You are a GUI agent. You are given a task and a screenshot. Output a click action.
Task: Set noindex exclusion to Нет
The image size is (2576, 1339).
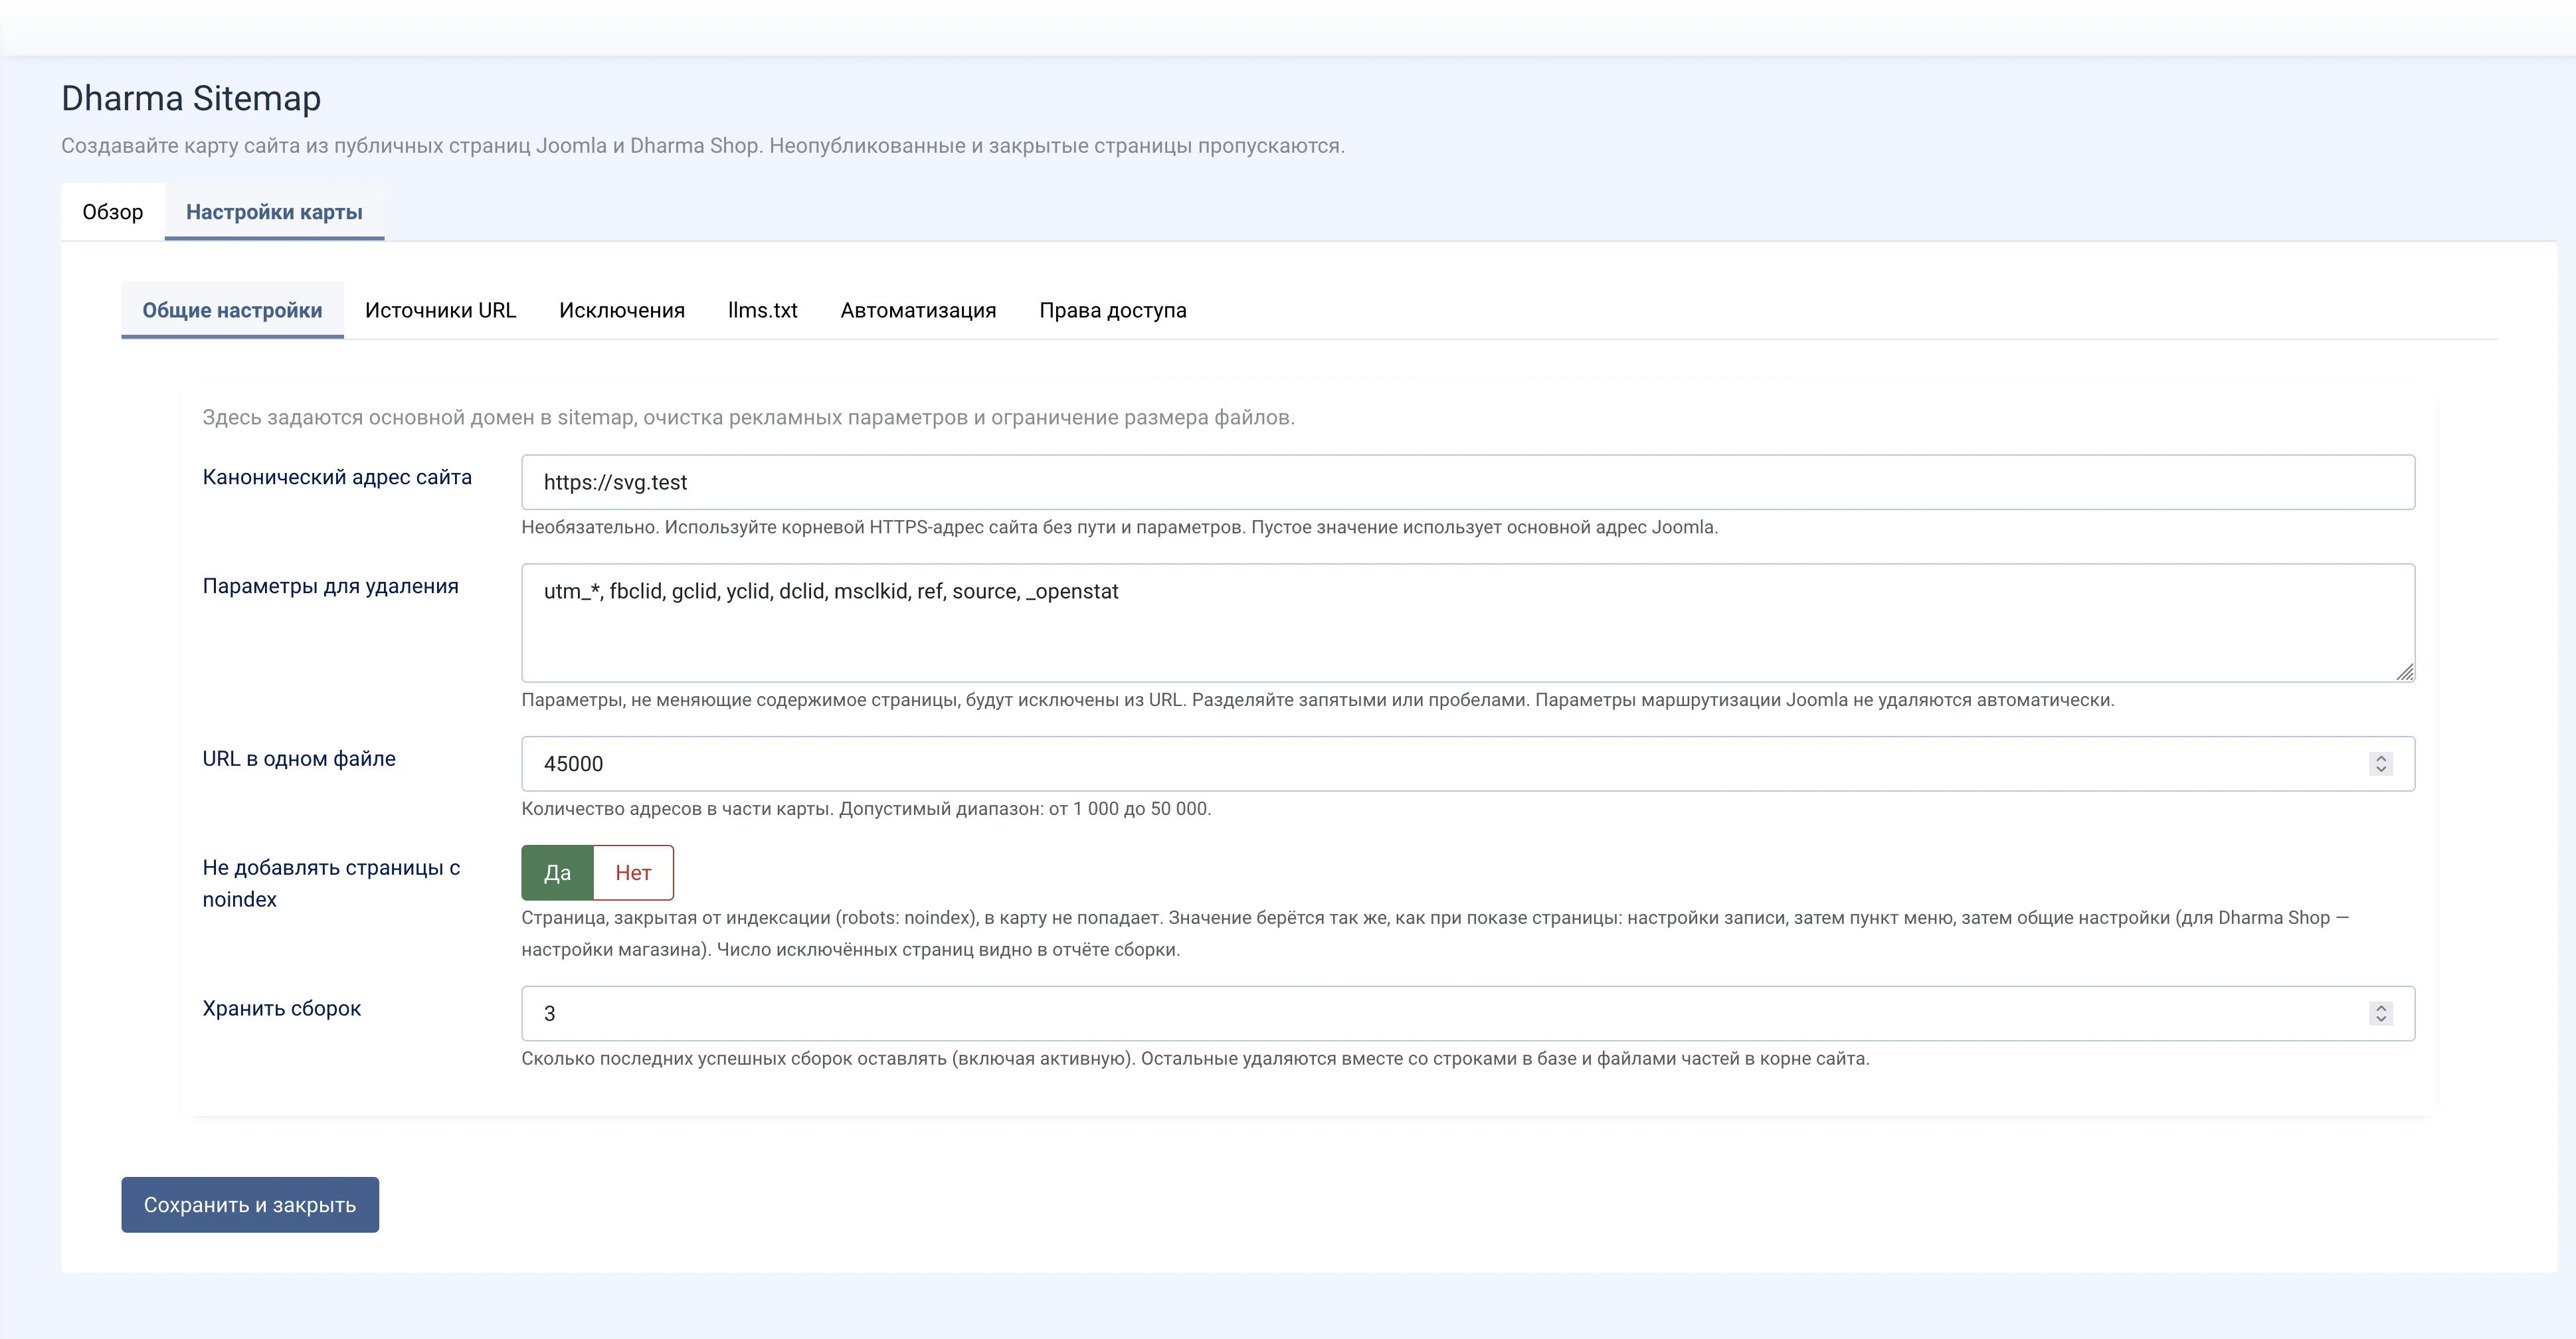tap(634, 873)
